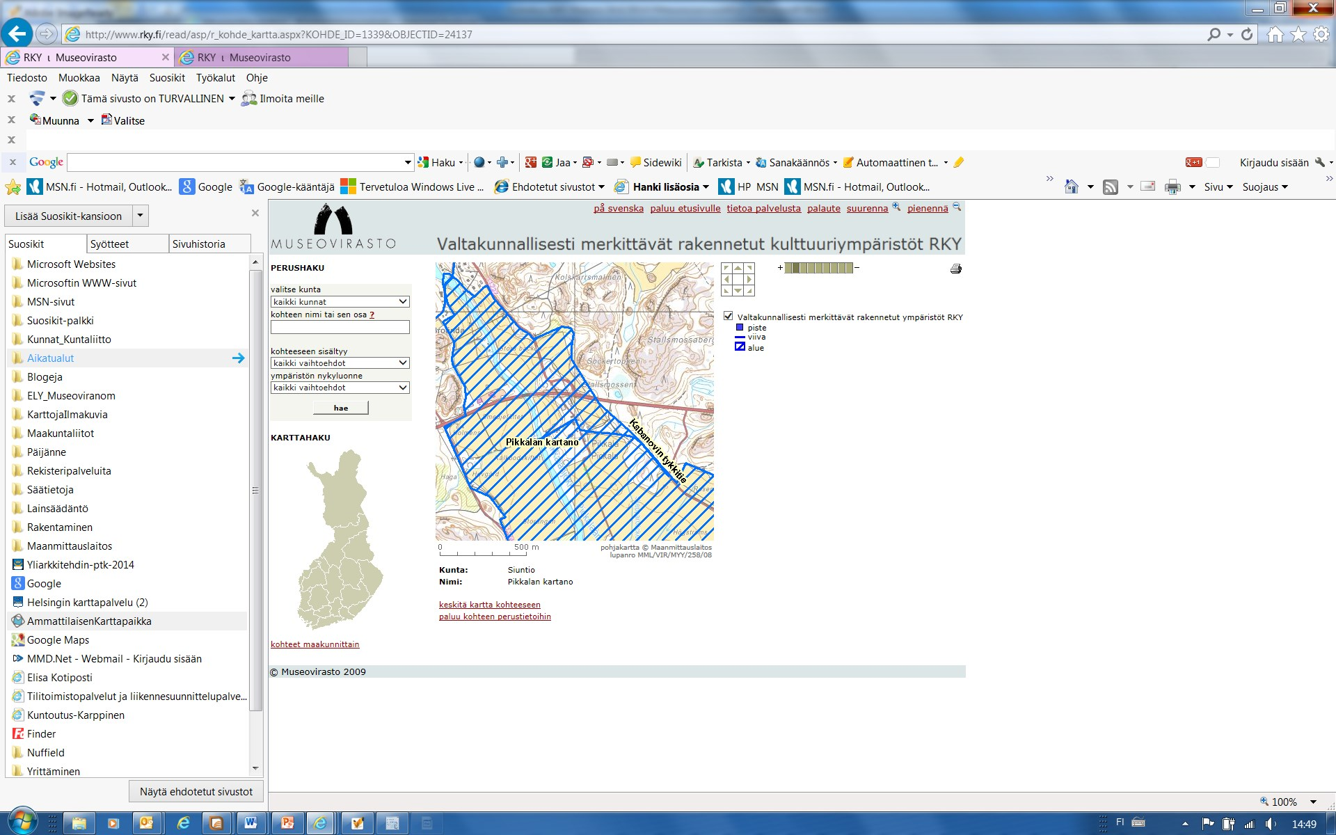The image size is (1336, 835).
Task: Click the last segment of the zoom bar
Action: [849, 267]
